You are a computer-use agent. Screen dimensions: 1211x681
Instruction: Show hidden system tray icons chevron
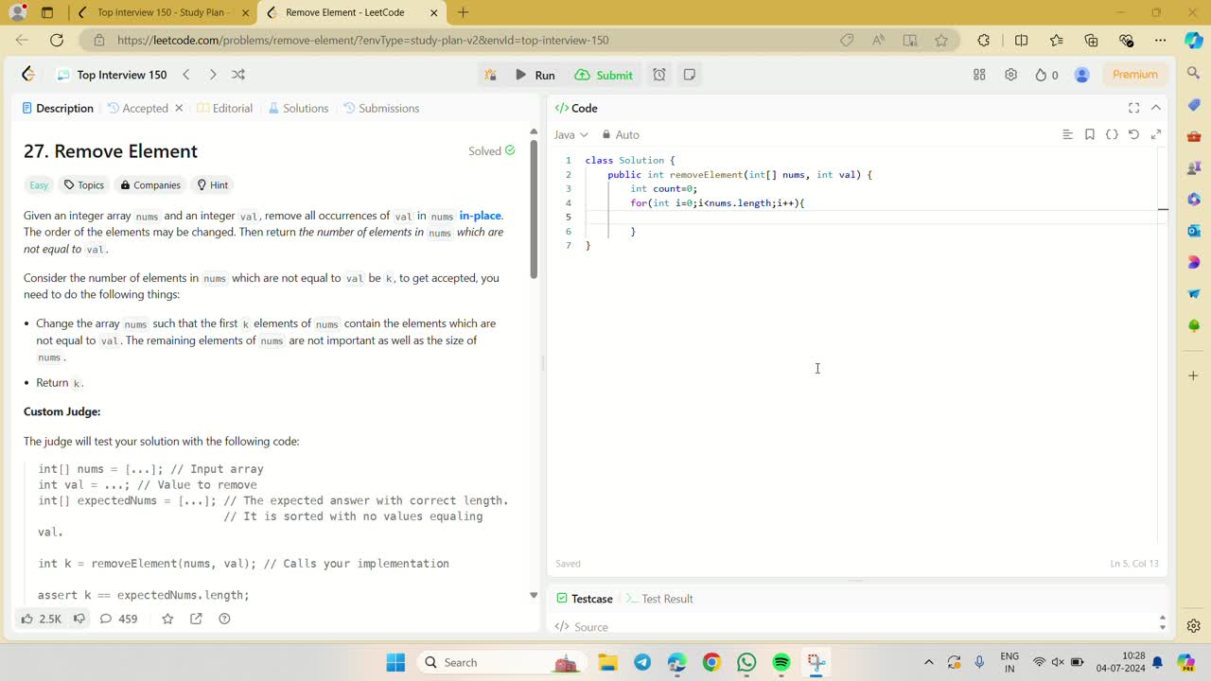[929, 662]
